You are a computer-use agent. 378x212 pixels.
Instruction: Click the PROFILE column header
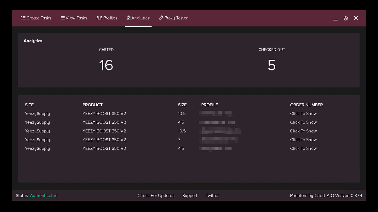tap(209, 105)
